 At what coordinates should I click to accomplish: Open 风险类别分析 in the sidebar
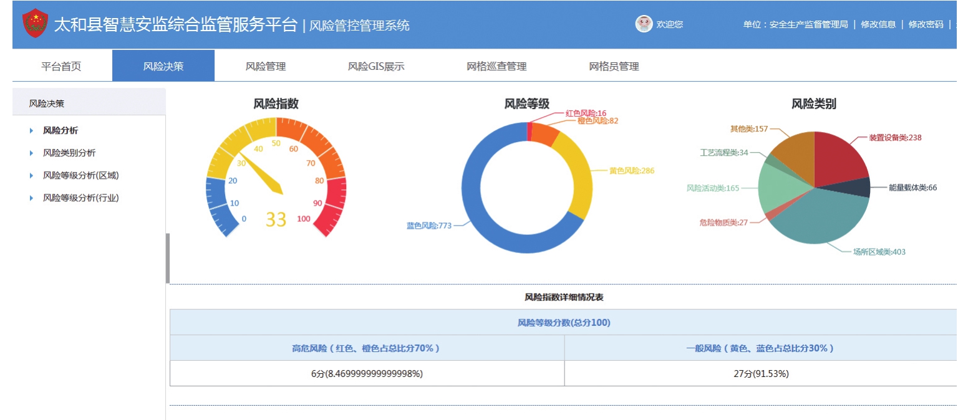(x=69, y=153)
